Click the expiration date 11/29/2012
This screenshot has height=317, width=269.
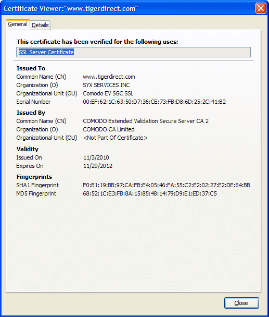pos(98,166)
